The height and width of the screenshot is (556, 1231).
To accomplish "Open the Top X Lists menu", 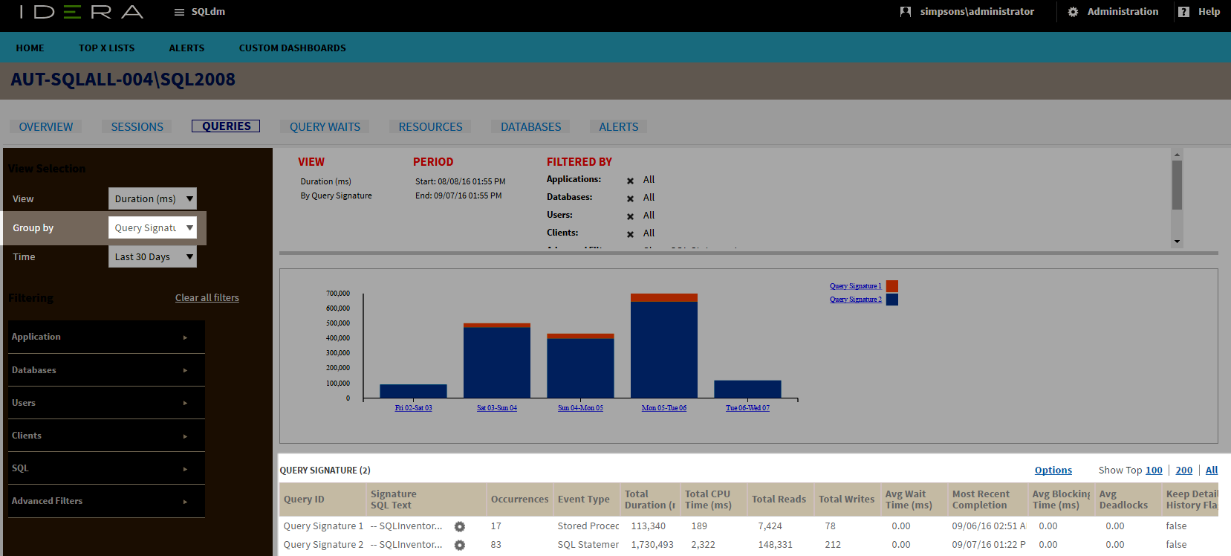I will 107,48.
